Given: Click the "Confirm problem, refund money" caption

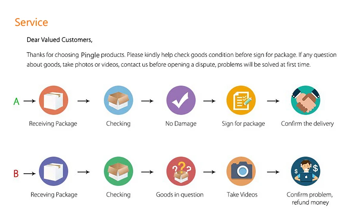Looking at the screenshot, I should tap(310, 198).
